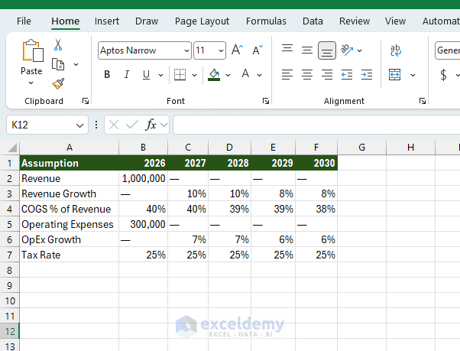The image size is (460, 351).
Task: Apply accounting dollar number format
Action: [x=443, y=74]
